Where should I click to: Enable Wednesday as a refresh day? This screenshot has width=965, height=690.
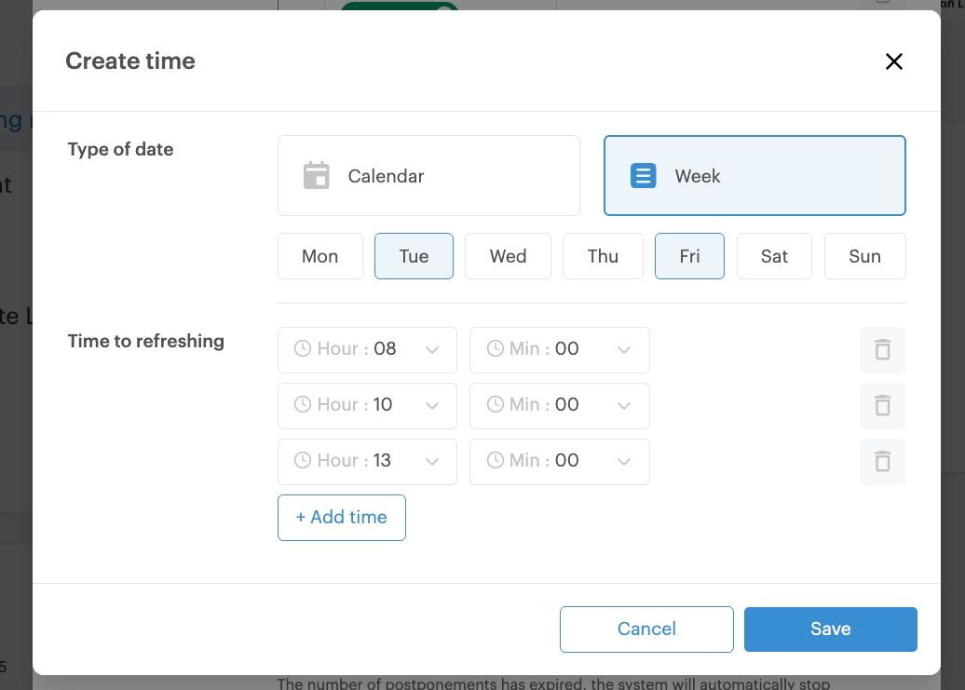click(x=508, y=256)
